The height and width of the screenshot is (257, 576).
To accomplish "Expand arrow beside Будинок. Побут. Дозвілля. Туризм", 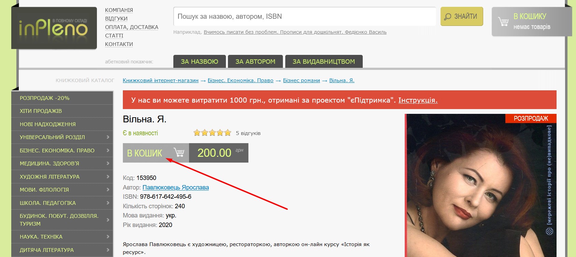I will (x=108, y=220).
